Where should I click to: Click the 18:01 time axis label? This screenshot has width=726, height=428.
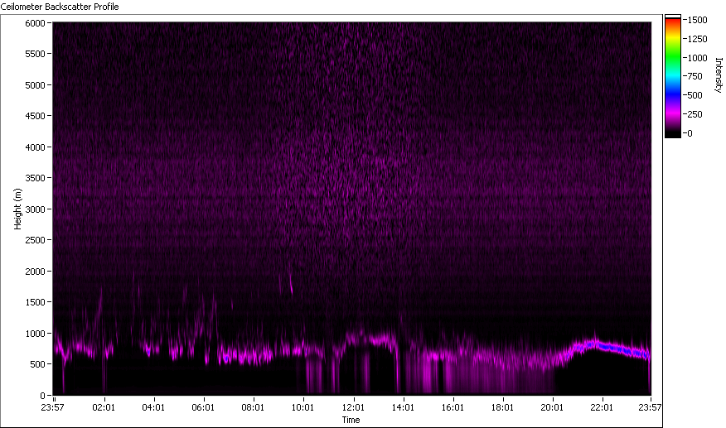[502, 407]
